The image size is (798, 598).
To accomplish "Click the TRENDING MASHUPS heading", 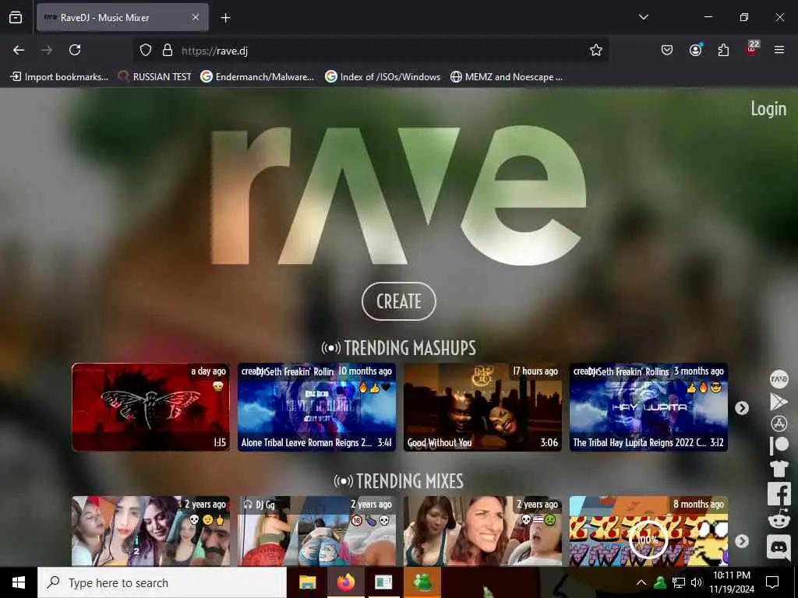I will pos(398,348).
